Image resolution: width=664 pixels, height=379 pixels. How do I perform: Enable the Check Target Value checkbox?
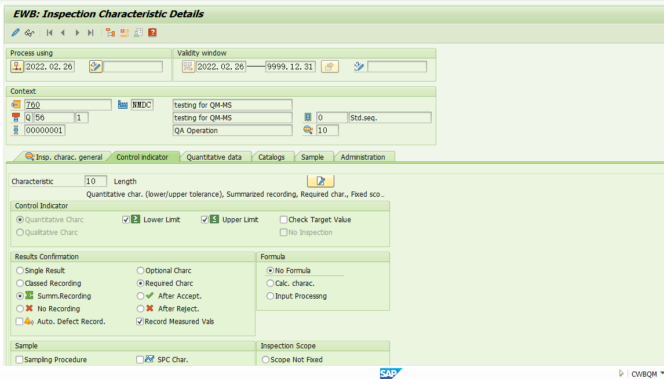[283, 219]
